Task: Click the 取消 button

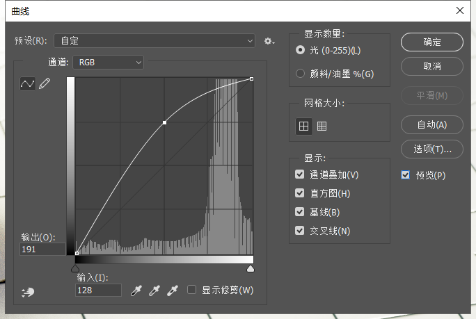Action: point(432,66)
